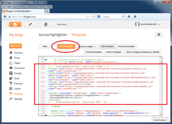172x124 pixels.
Task: Open the Help menu
Action: [49, 7]
